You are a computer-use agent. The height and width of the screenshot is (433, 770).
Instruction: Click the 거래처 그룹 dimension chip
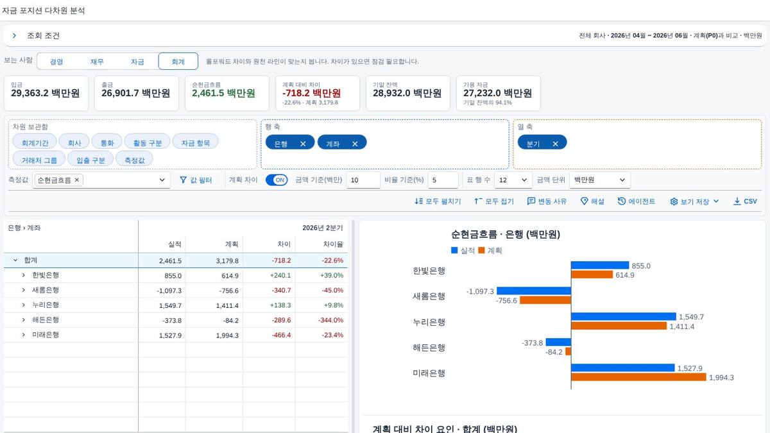coord(38,159)
